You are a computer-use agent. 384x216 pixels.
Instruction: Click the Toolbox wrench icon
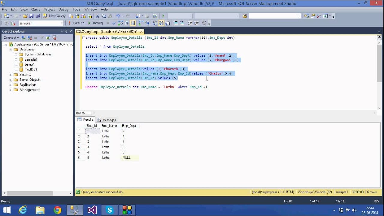[x=319, y=16]
